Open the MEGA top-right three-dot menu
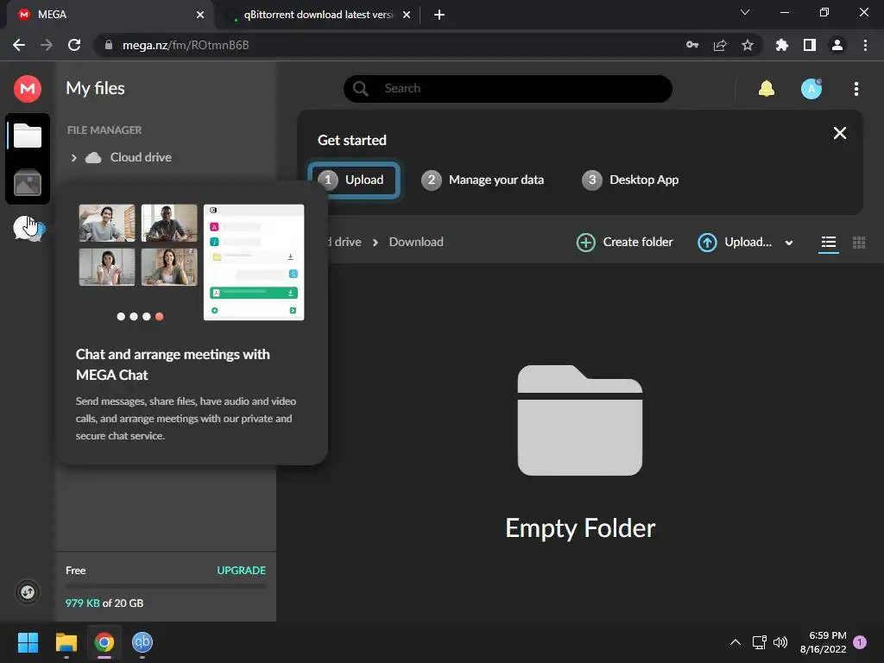 click(x=856, y=89)
